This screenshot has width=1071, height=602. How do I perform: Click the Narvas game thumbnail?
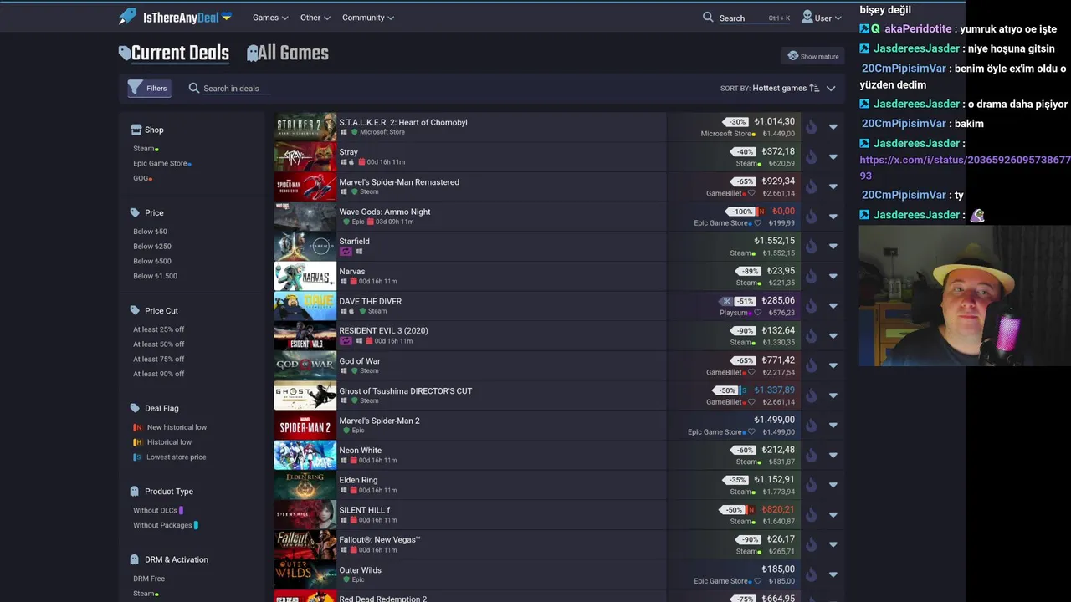pos(305,276)
